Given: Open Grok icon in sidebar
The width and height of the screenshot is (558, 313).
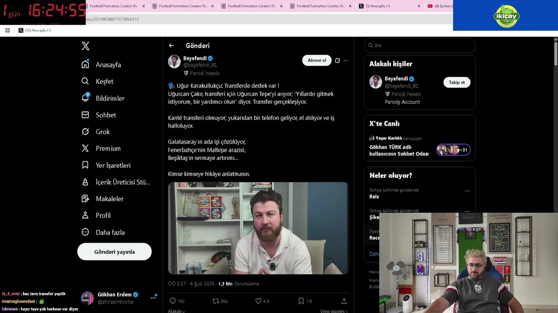Looking at the screenshot, I should (x=85, y=131).
